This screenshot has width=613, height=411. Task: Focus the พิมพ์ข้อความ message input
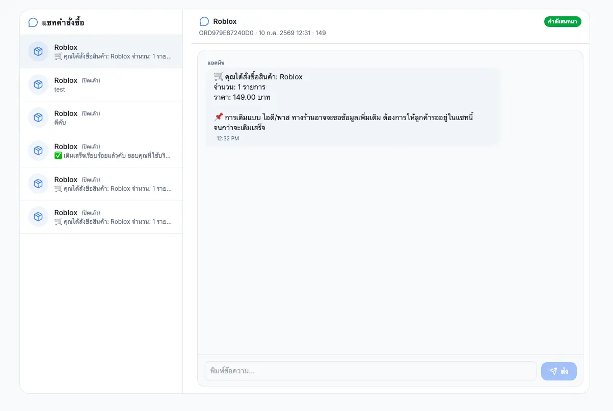click(x=370, y=371)
